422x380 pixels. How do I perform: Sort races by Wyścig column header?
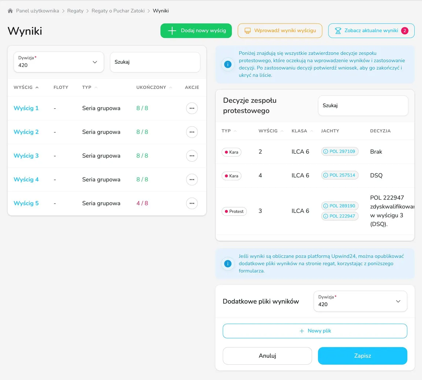[x=26, y=87]
